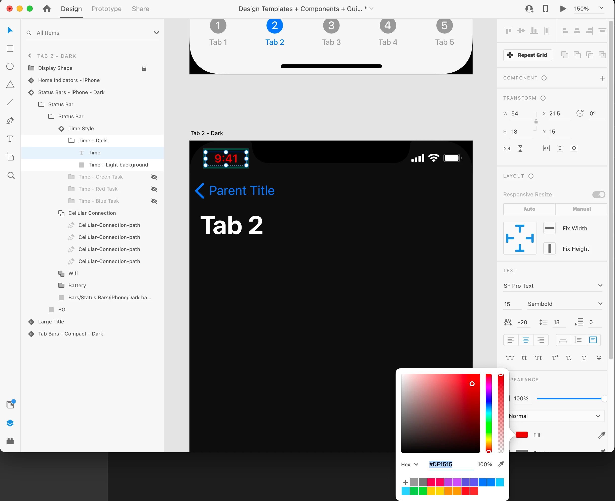615x501 pixels.
Task: Open the Semibold font weight dropdown
Action: pyautogui.click(x=564, y=304)
